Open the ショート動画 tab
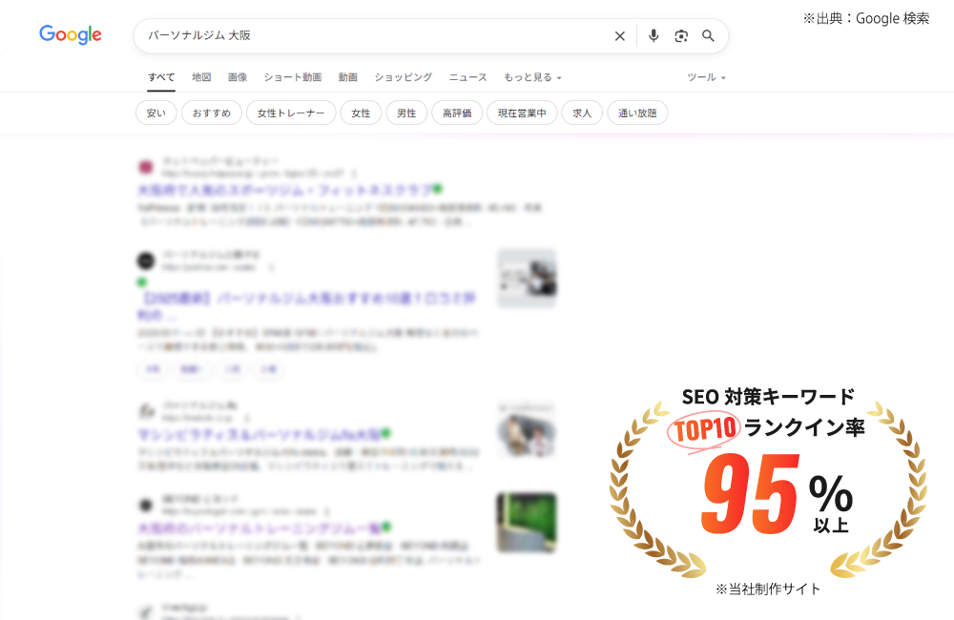This screenshot has width=954, height=620. [x=292, y=77]
